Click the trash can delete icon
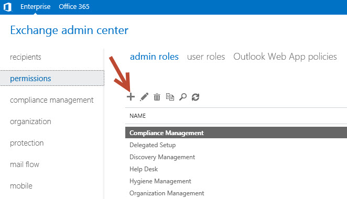The image size is (347, 199). pos(157,97)
